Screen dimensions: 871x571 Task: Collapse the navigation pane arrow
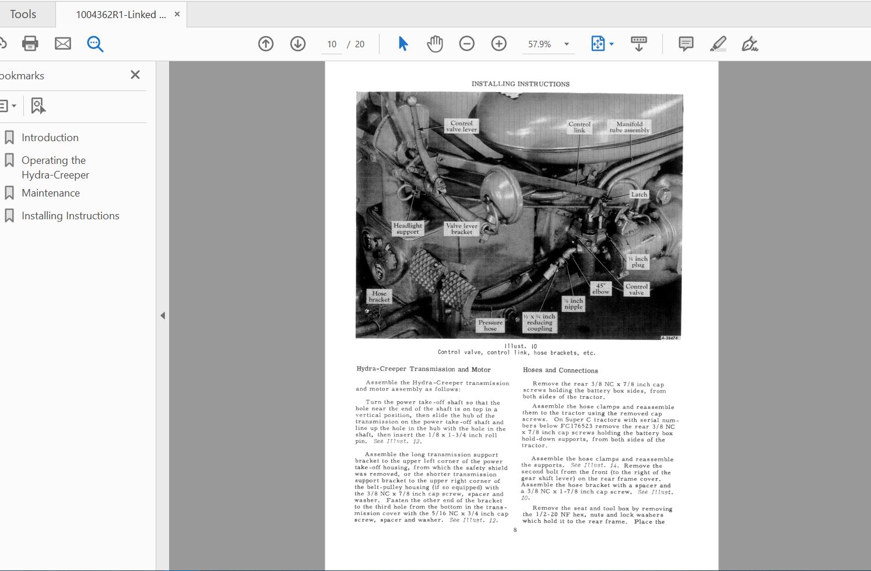point(163,316)
